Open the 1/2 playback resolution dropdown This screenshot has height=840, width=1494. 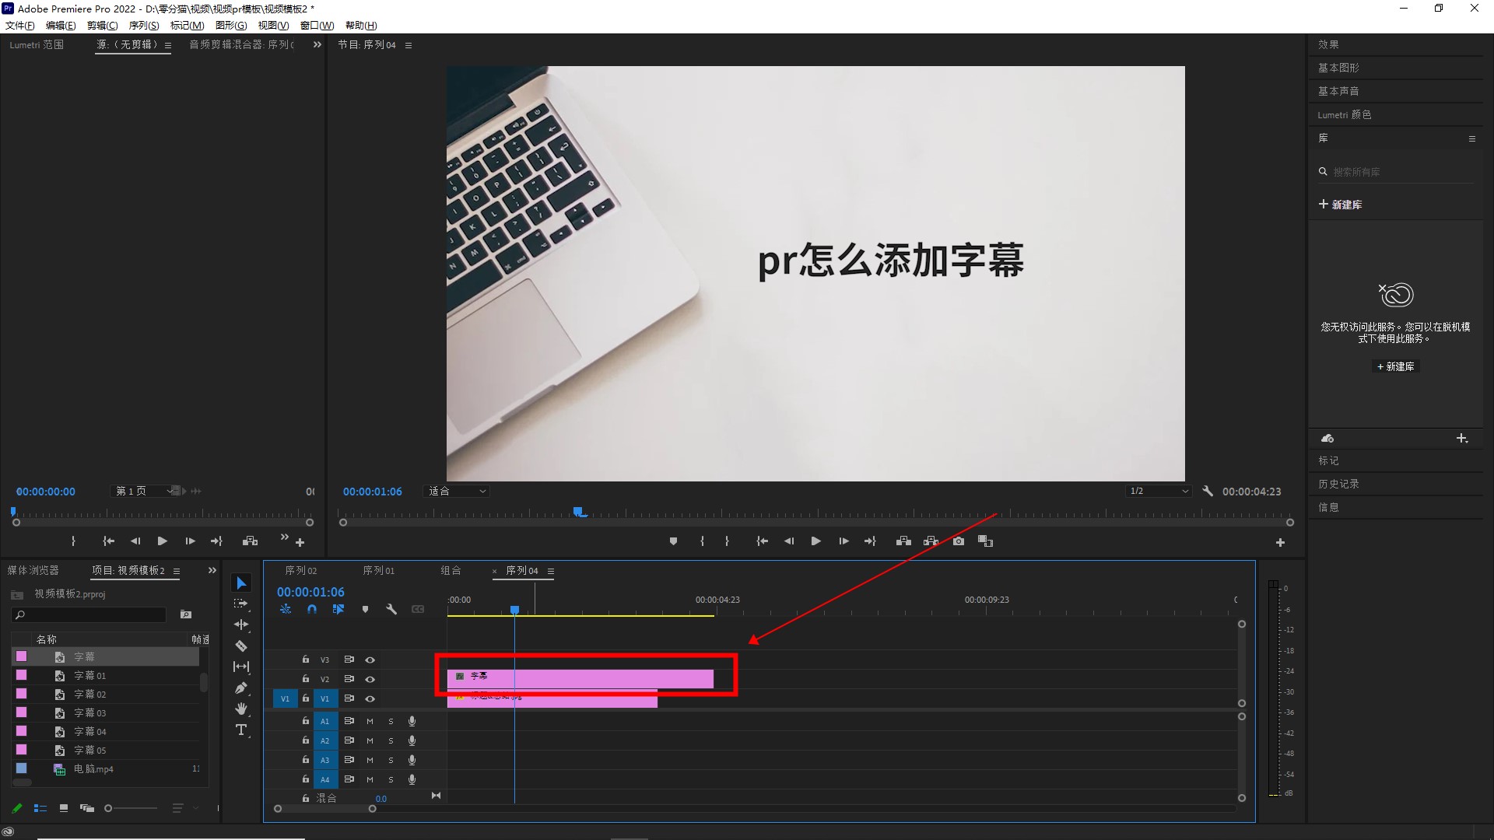point(1159,492)
